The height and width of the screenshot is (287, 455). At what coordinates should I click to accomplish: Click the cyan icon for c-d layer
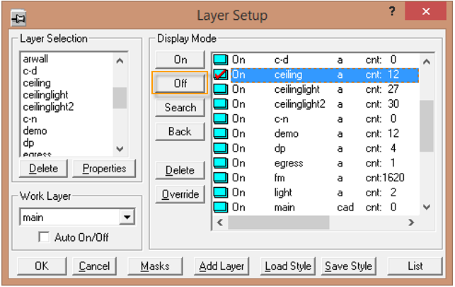click(x=220, y=60)
